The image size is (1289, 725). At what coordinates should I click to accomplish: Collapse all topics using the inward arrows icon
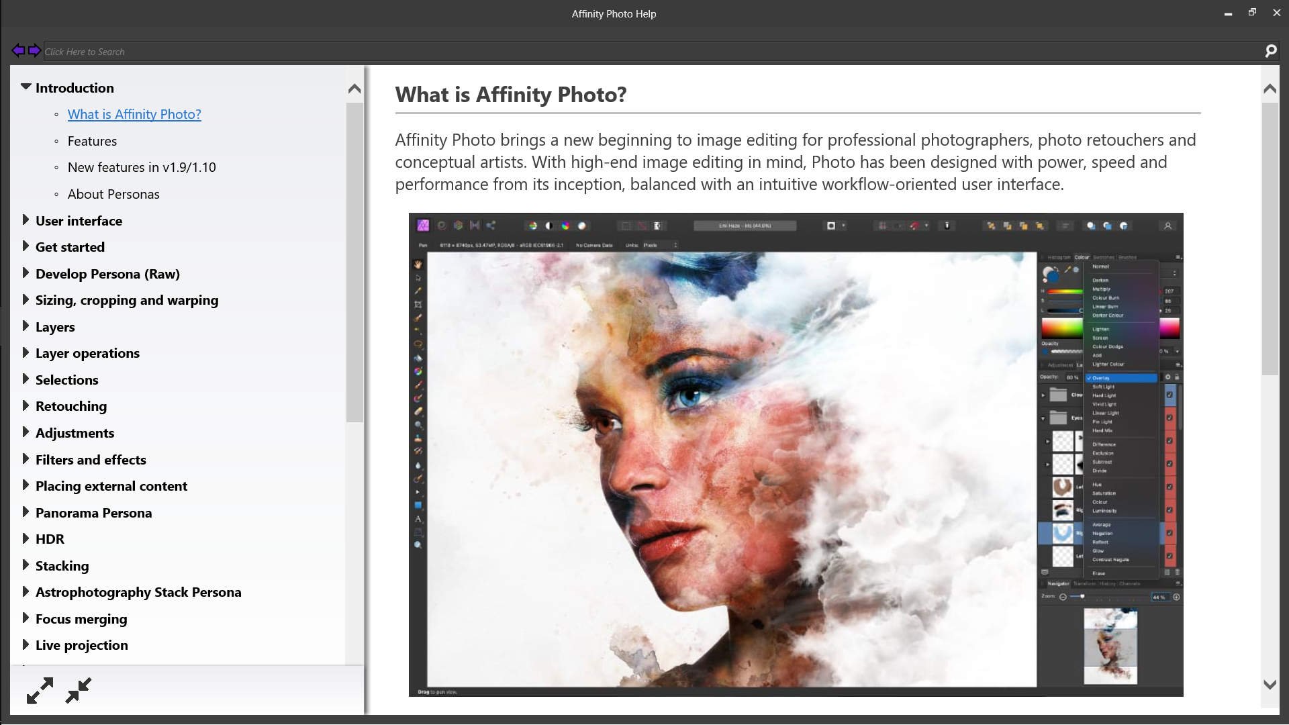(79, 690)
